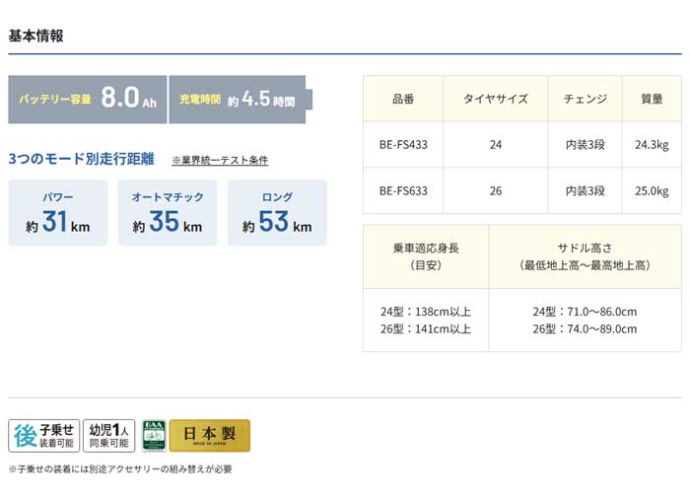Image resolution: width=690 pixels, height=504 pixels.
Task: Click the パワー 約31km card
Action: click(x=57, y=213)
